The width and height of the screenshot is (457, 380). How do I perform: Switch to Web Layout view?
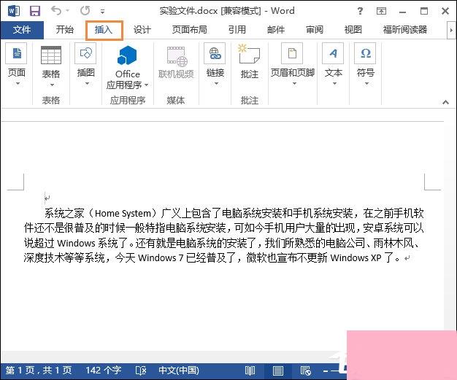pos(305,371)
